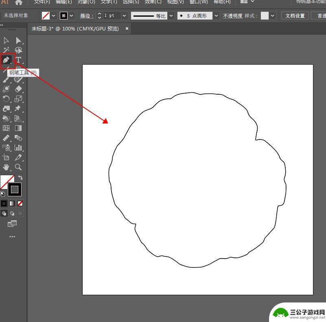This screenshot has width=326, height=322.
Task: Select the Paintbrush tool
Action: 6,80
